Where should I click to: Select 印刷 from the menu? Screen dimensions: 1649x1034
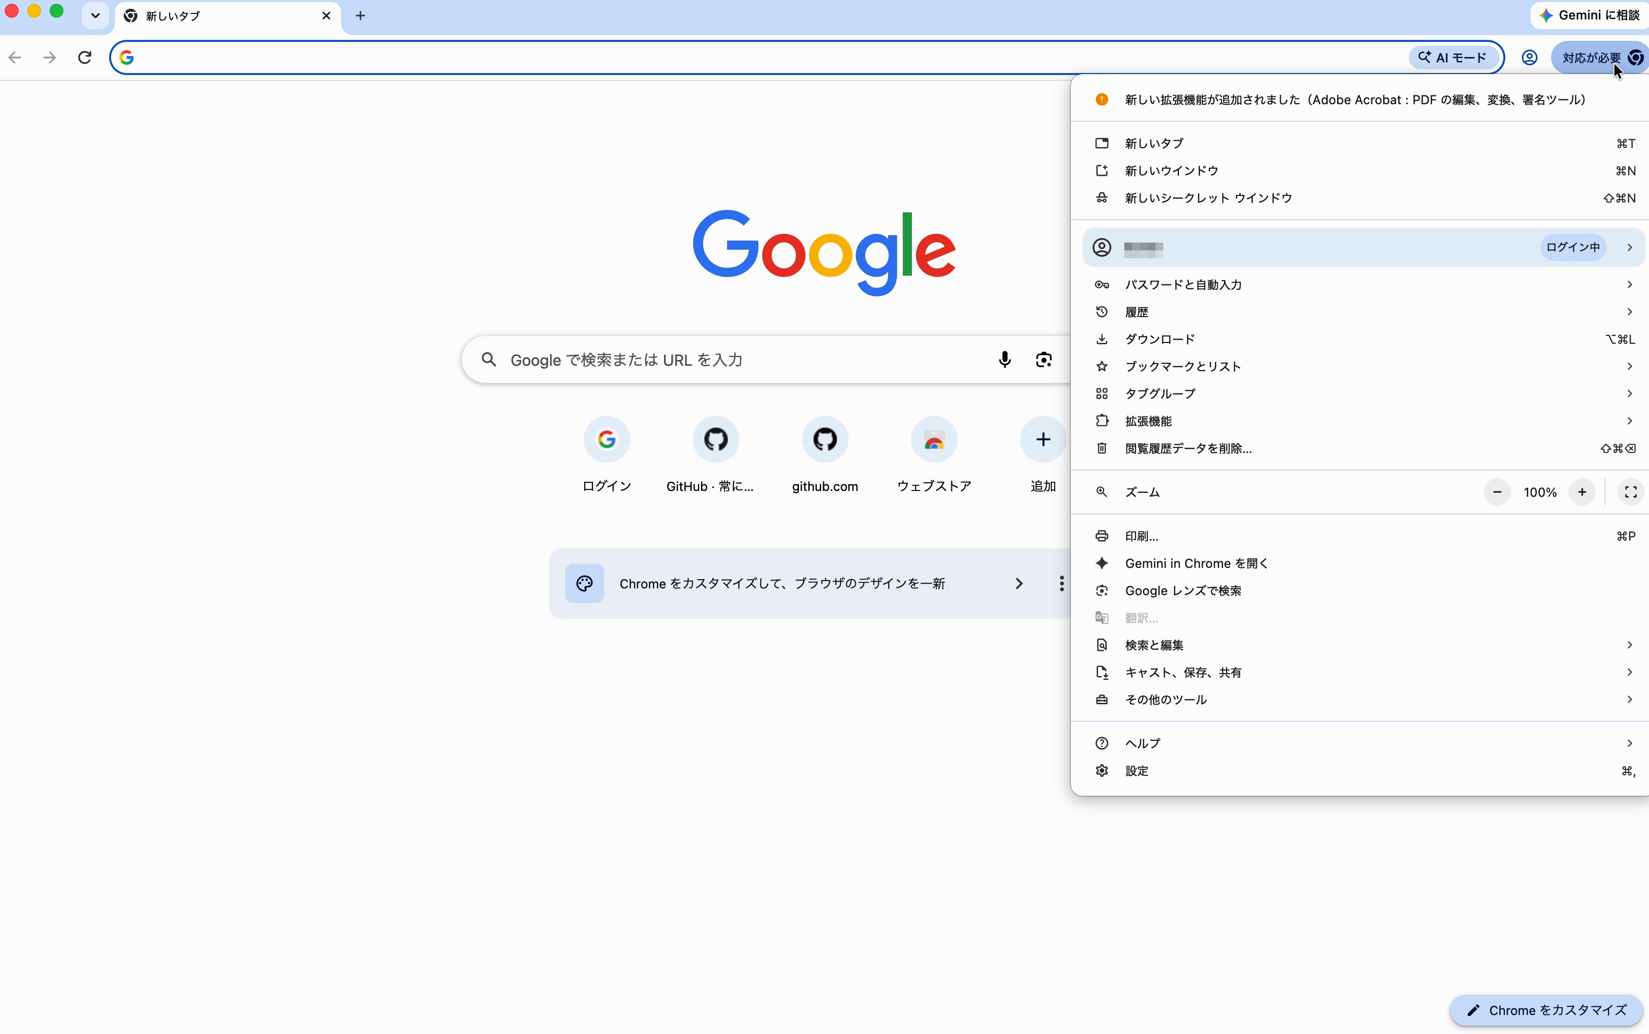coord(1360,536)
